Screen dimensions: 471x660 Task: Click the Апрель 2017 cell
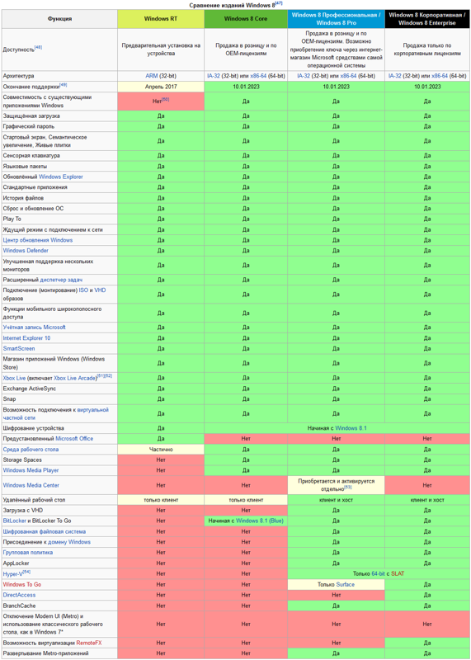[x=161, y=87]
